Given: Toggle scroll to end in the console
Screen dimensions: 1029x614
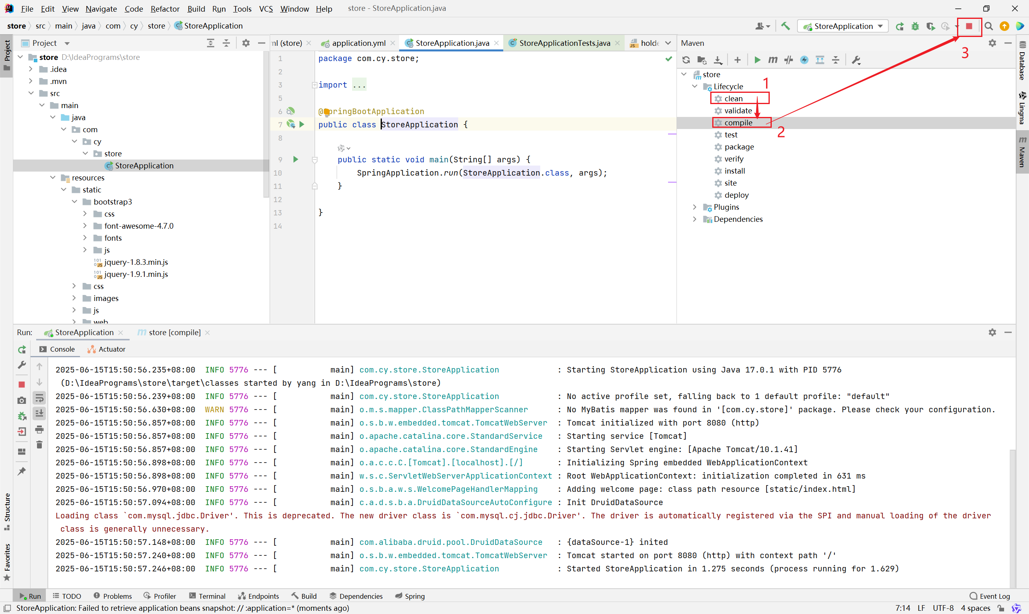Looking at the screenshot, I should 39,413.
